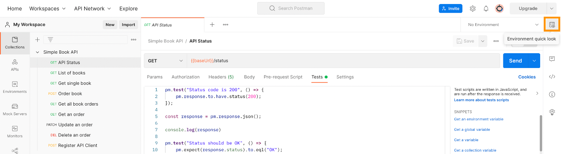The height and width of the screenshot is (154, 561).
Task: Click the Send button
Action: [515, 61]
